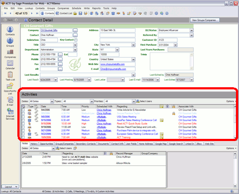Image resolution: width=239 pixels, height=194 pixels.
Task: Check the AsiaPac Sales Meeting activity checkbox
Action: 23,120
